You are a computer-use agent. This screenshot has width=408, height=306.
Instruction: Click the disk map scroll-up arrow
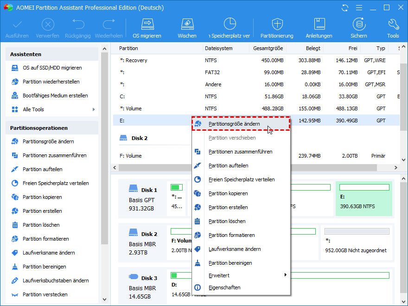(x=403, y=179)
